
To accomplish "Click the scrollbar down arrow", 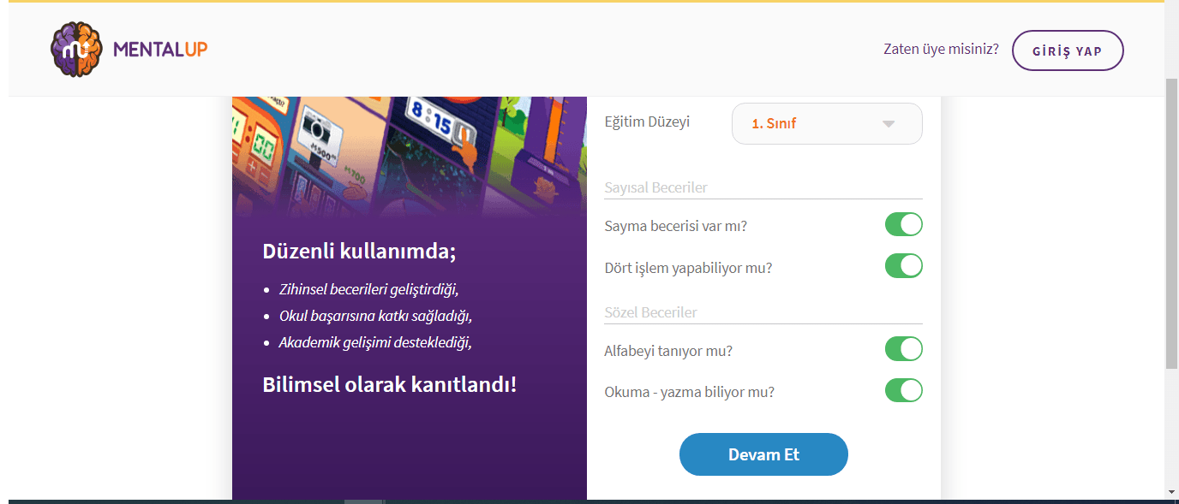I will point(1171,492).
